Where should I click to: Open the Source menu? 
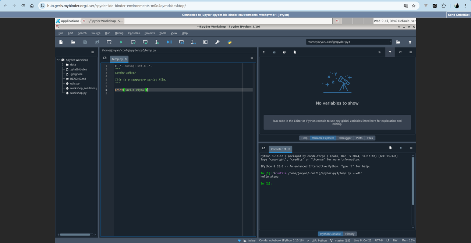coord(96,33)
